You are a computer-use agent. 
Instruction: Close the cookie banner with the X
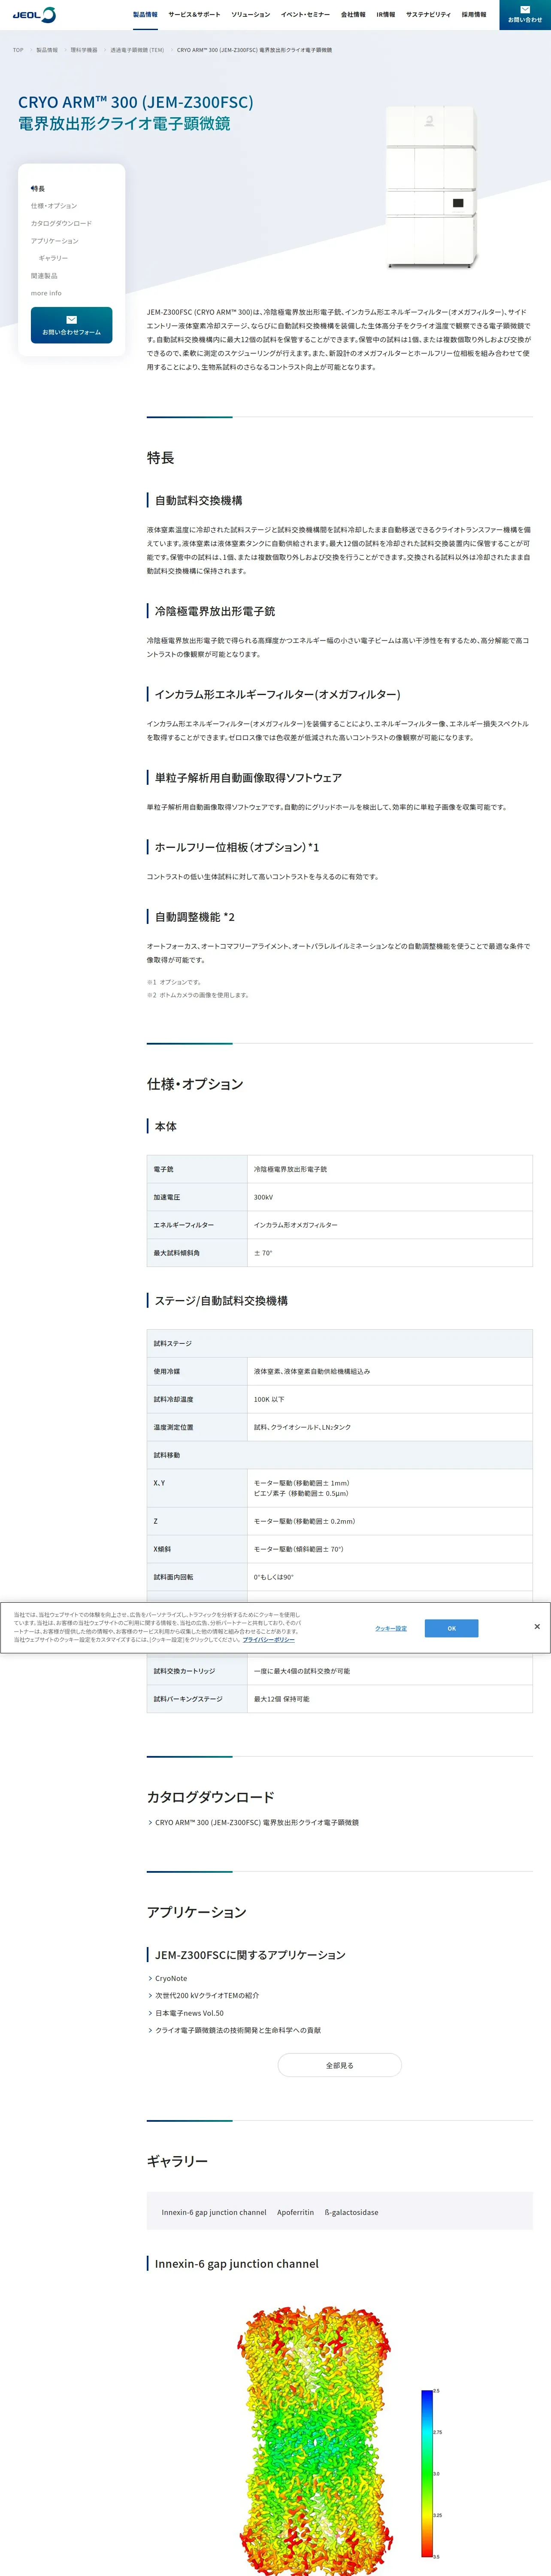(537, 1626)
